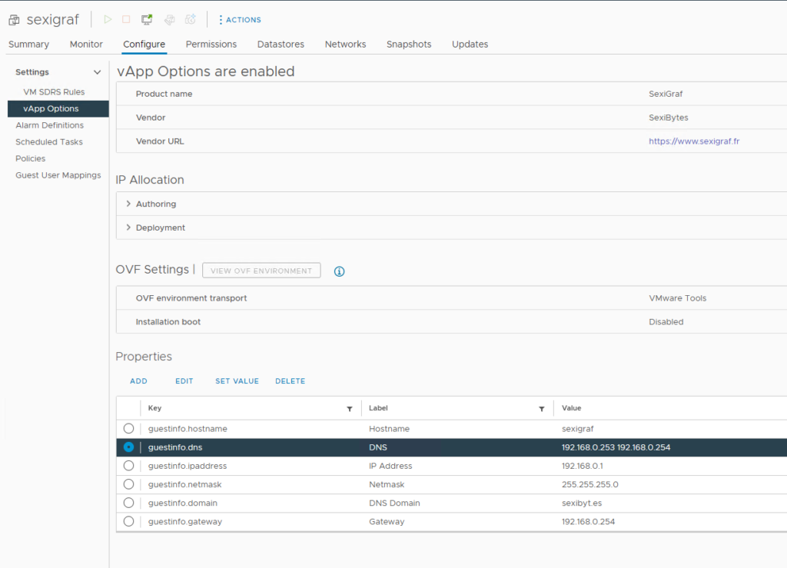This screenshot has width=787, height=568.
Task: Select the guestinfo.hostname radio button
Action: (x=128, y=428)
